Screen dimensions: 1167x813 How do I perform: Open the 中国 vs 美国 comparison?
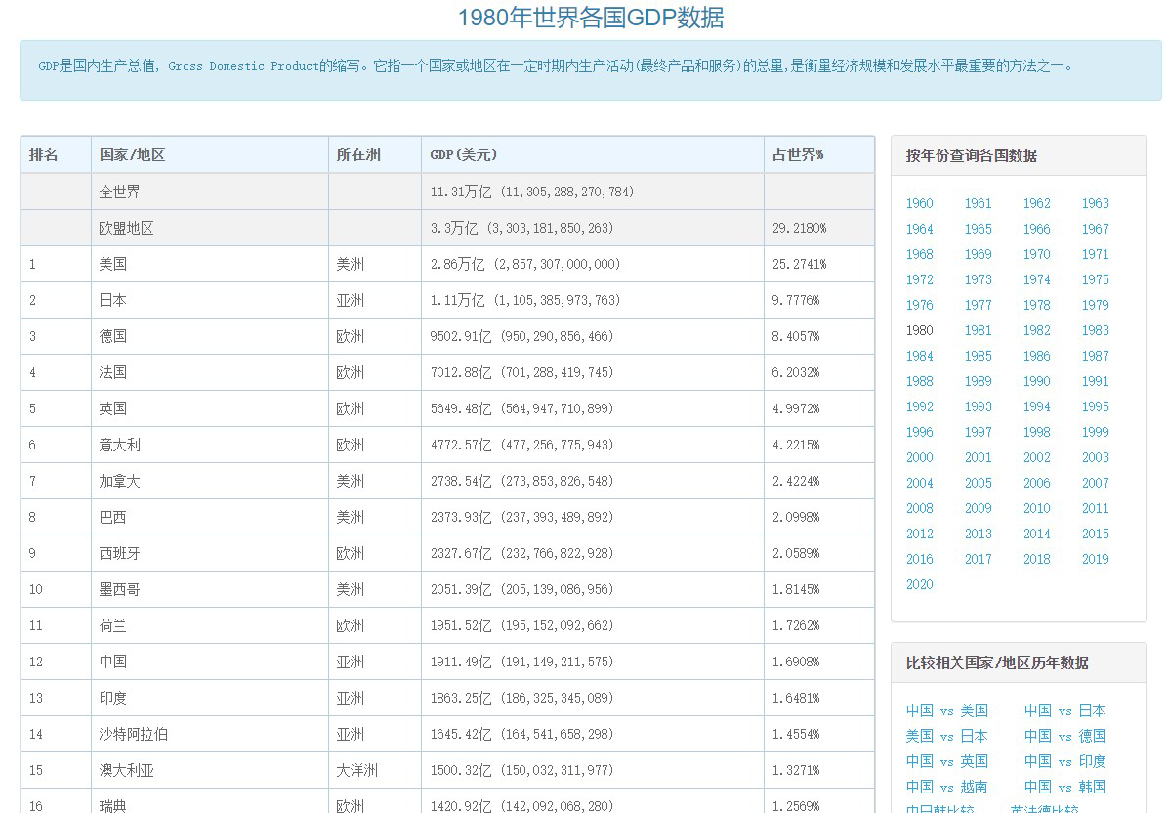(946, 710)
